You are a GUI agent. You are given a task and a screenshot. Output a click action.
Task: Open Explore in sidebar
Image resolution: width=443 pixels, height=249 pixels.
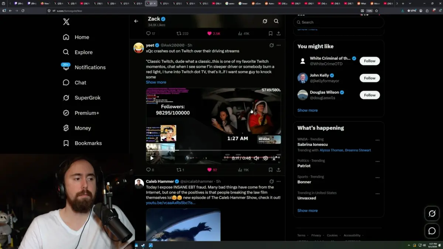click(78, 52)
